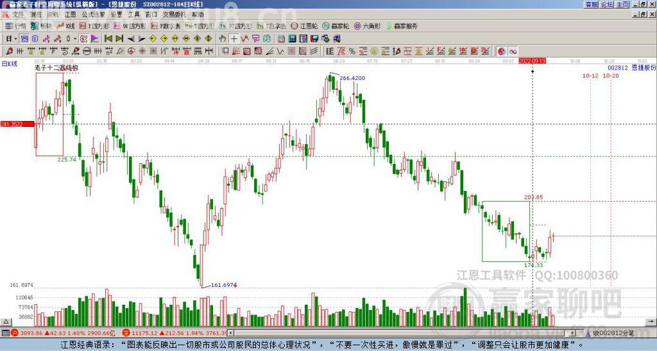Click the red floppy save icon
Screen dimensions: 657x351
pyautogui.click(x=314, y=39)
